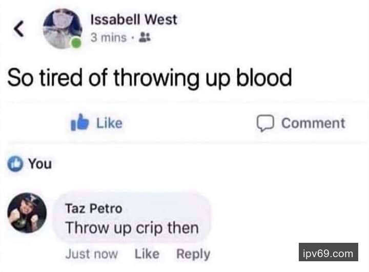
Task: Click the green online status dot
Action: pos(76,44)
